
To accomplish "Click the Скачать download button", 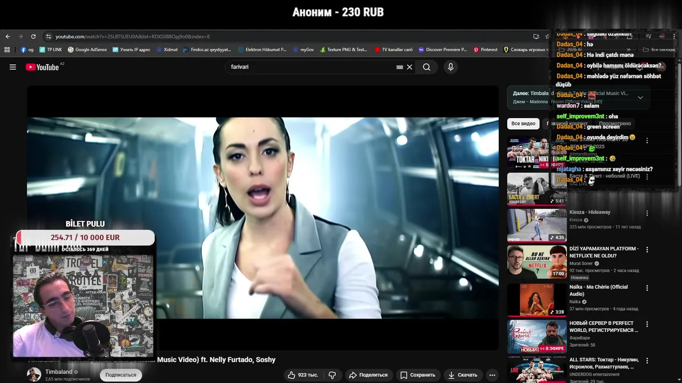I will pos(462,375).
